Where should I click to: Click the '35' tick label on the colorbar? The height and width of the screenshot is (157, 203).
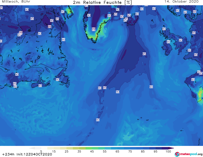(79, 151)
